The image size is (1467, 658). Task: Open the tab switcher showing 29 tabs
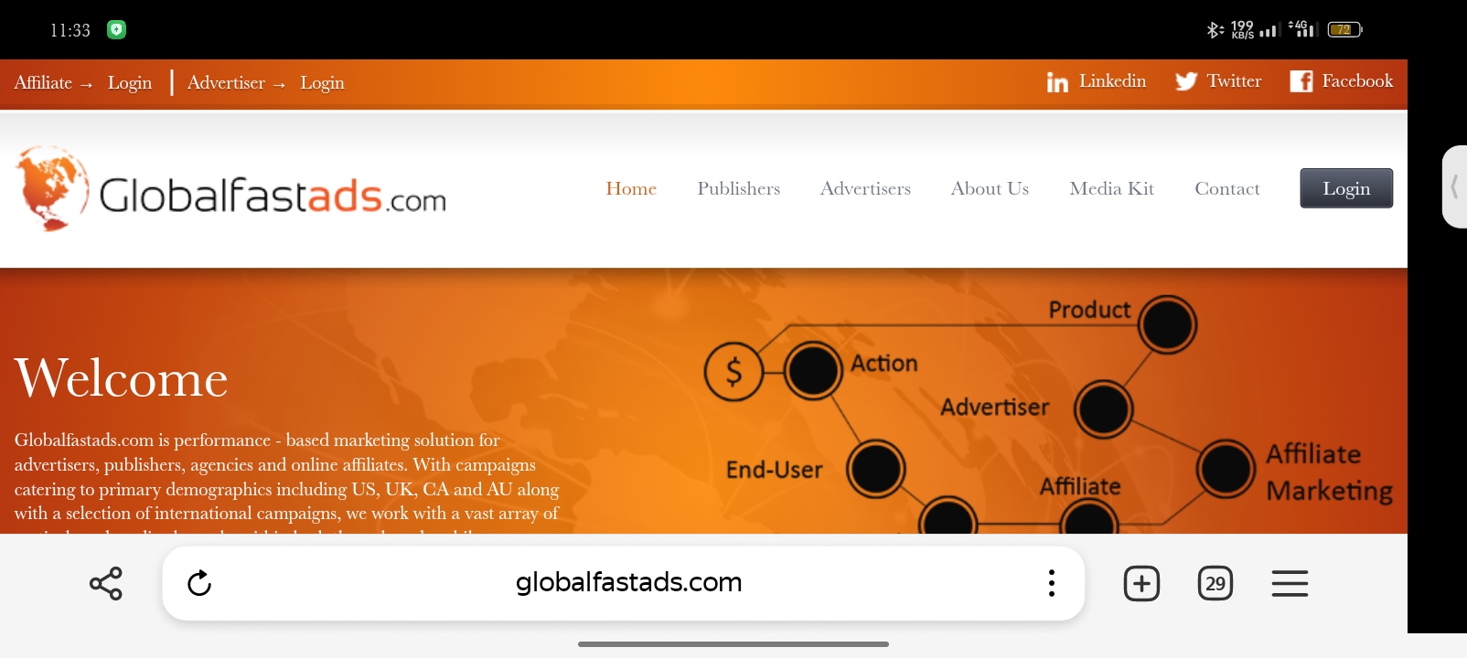(1215, 583)
